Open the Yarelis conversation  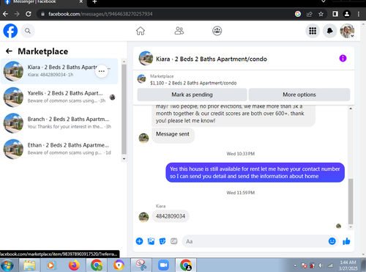59,97
